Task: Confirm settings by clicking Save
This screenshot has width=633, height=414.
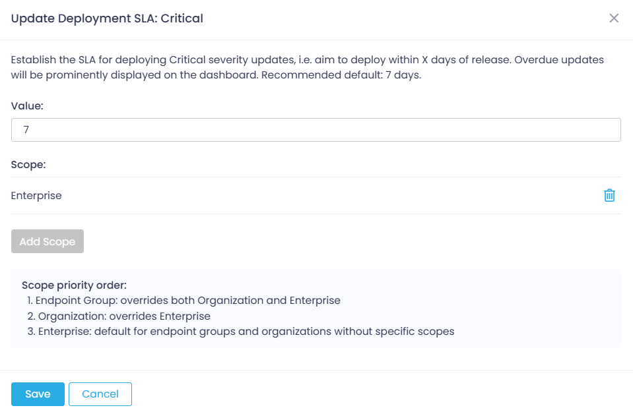Action: coord(38,394)
